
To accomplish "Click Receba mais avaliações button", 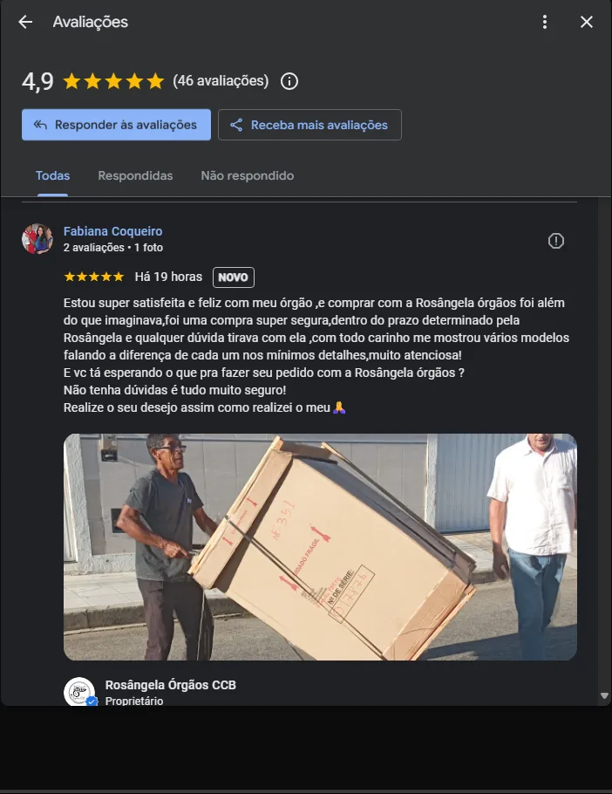I will (x=309, y=125).
